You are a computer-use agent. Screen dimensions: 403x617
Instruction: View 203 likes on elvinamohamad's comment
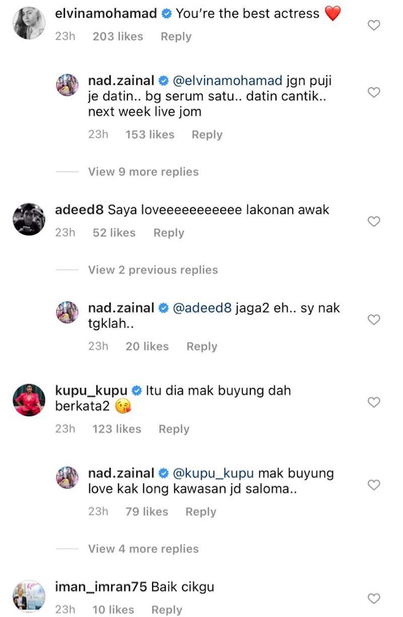tap(118, 37)
